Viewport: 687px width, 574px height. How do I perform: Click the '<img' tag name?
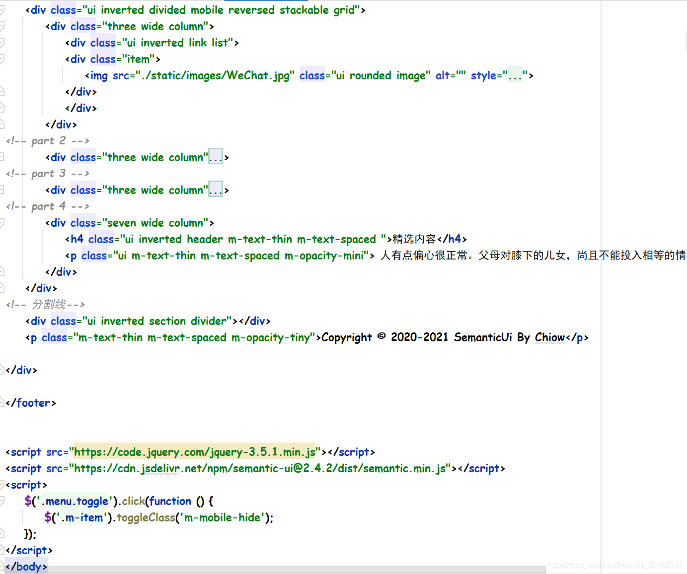click(96, 75)
